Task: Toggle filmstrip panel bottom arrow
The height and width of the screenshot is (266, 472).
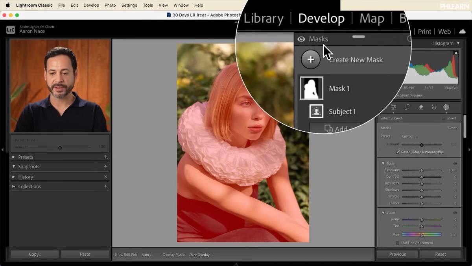Action: click(236, 264)
